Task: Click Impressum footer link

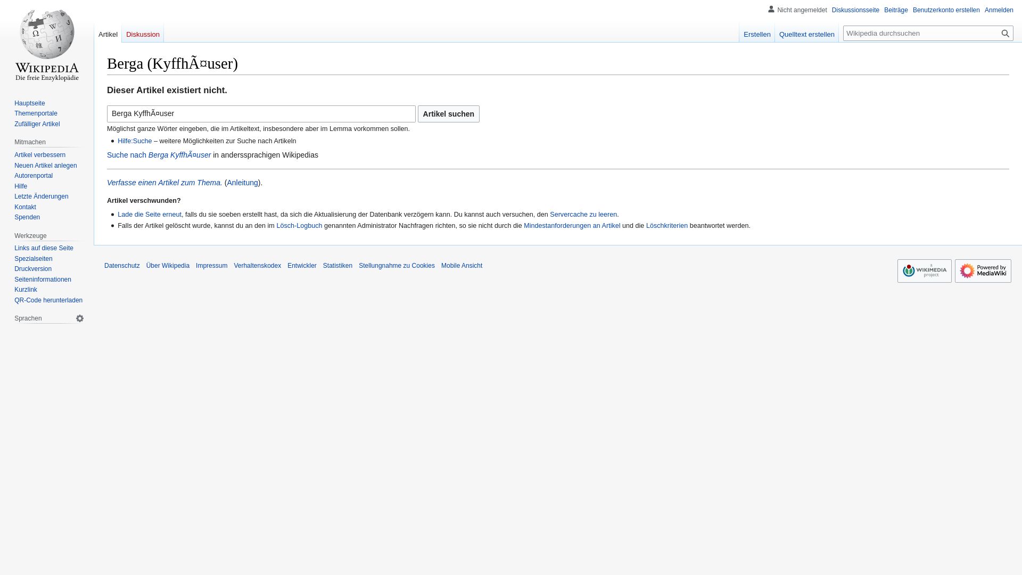Action: tap(211, 265)
